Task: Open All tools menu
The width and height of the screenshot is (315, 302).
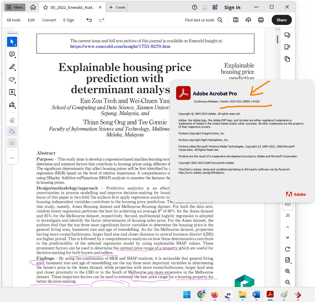Action: [14, 20]
